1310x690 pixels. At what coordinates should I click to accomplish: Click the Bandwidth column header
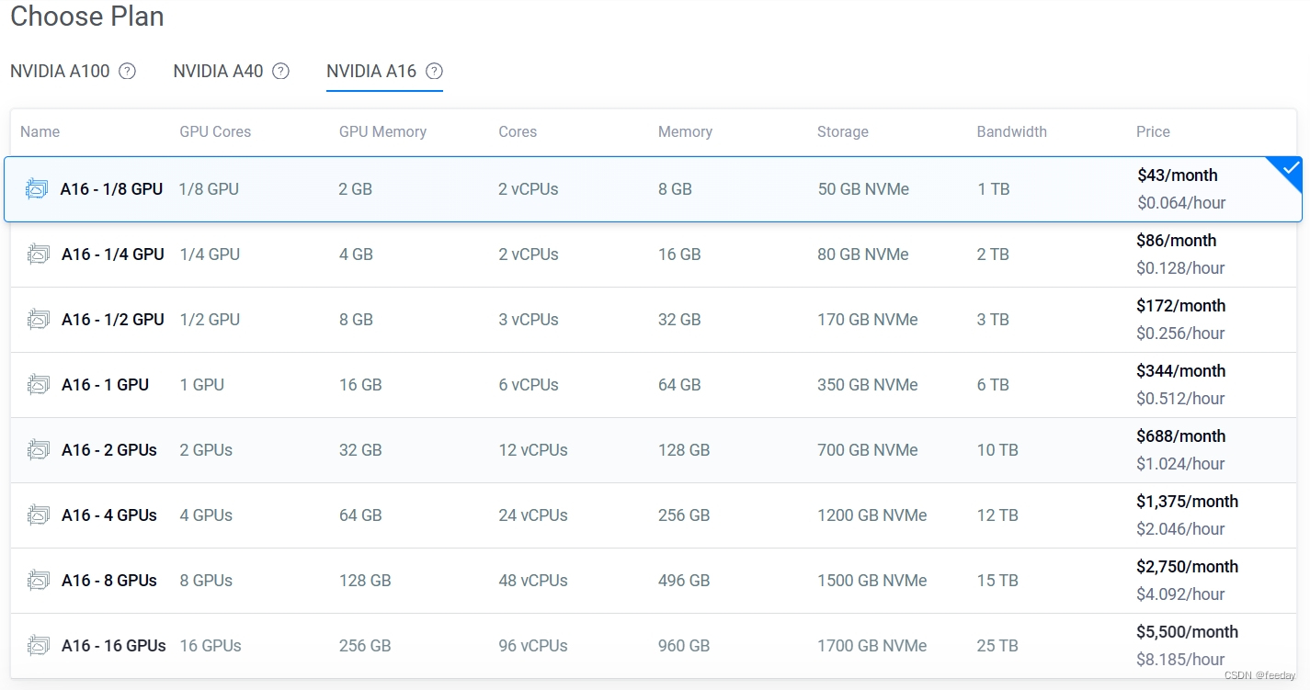coord(1011,131)
